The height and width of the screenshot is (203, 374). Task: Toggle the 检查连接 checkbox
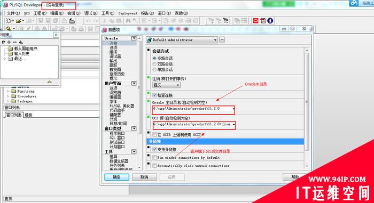pos(154,95)
